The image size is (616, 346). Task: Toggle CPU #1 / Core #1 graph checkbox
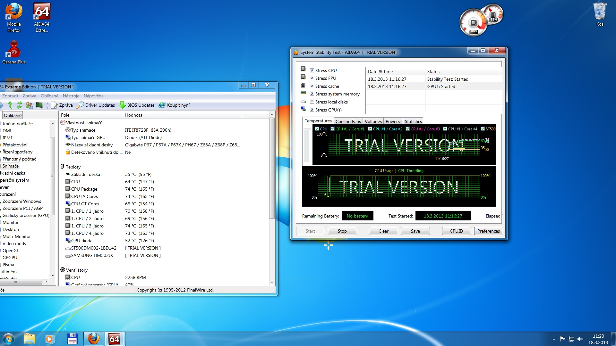[x=333, y=129]
